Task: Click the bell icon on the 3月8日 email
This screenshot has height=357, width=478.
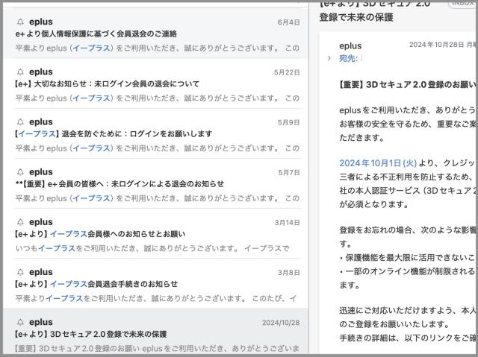Action: (20, 272)
